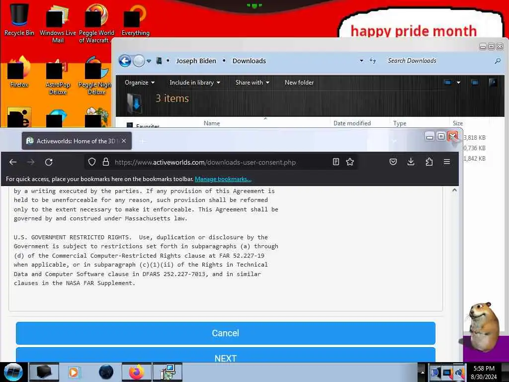Go back in Firefox browser
This screenshot has height=382, width=509.
click(13, 162)
